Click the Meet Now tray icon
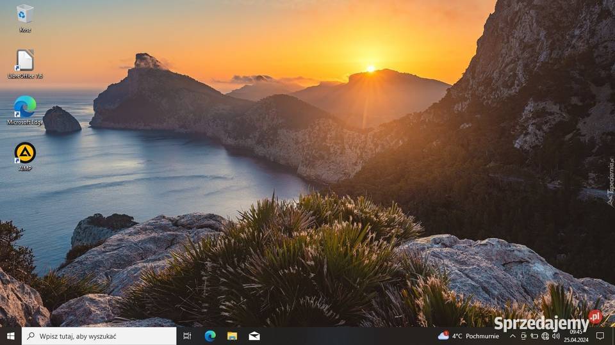The image size is (615, 345). [523, 336]
